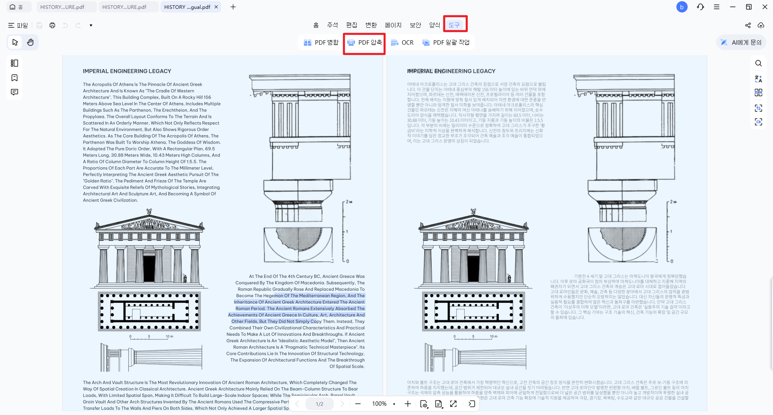The width and height of the screenshot is (773, 415).
Task: Click the PDF 압축 compress button
Action: pos(364,42)
